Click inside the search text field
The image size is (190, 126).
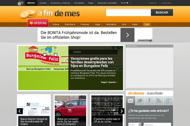(129, 13)
